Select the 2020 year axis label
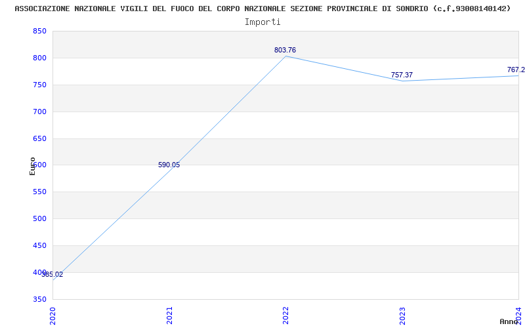Viewport: 525px width, 328px height. click(52, 316)
